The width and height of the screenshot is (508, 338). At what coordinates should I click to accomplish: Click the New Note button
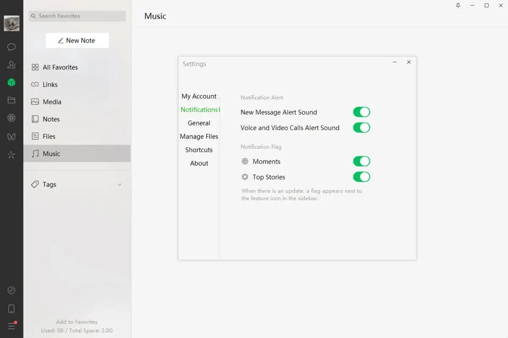tap(77, 40)
